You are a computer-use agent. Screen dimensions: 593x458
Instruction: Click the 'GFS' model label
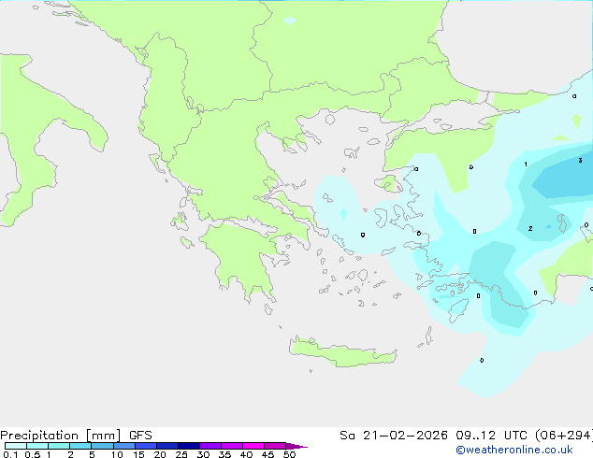pos(140,436)
